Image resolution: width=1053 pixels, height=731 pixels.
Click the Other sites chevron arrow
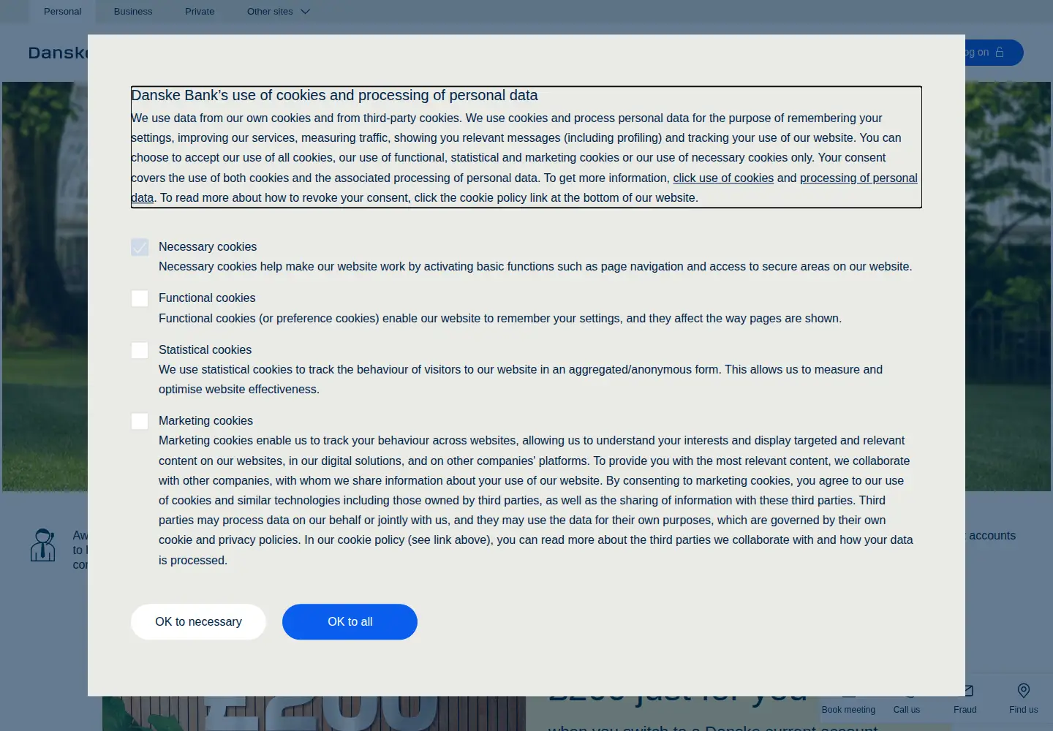pos(306,12)
